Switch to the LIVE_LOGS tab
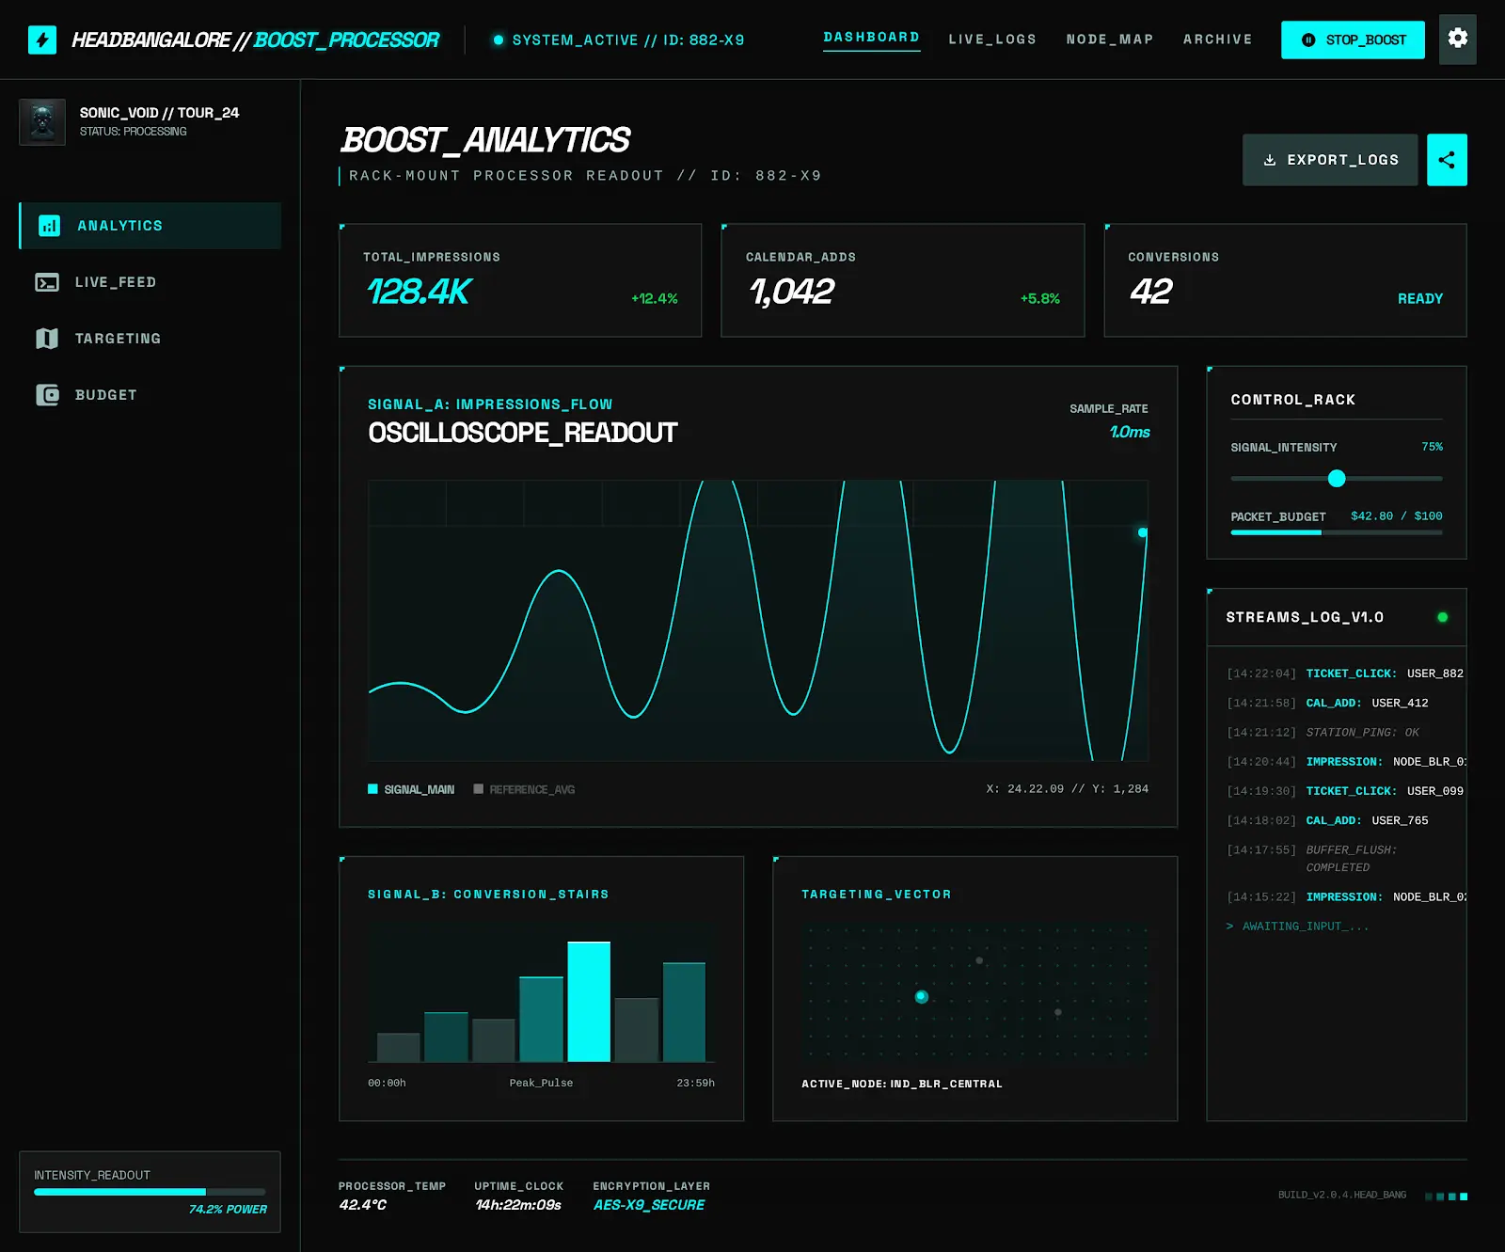 coord(991,40)
